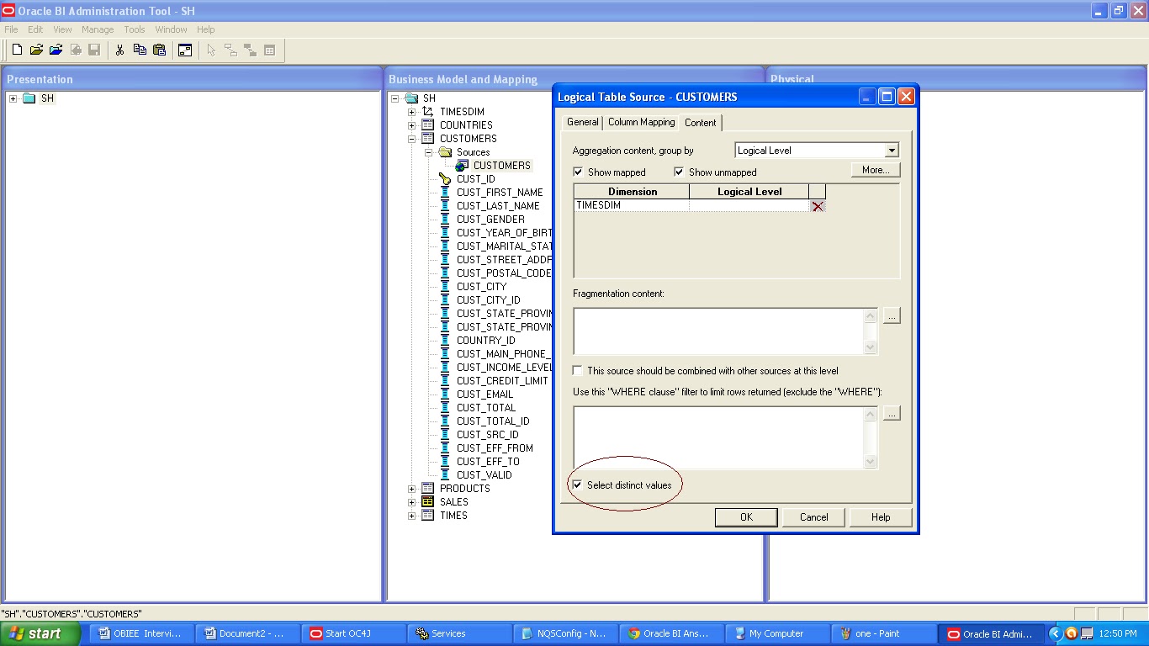The width and height of the screenshot is (1149, 646).
Task: Open the Aggregation content group by dropdown
Action: (x=892, y=151)
